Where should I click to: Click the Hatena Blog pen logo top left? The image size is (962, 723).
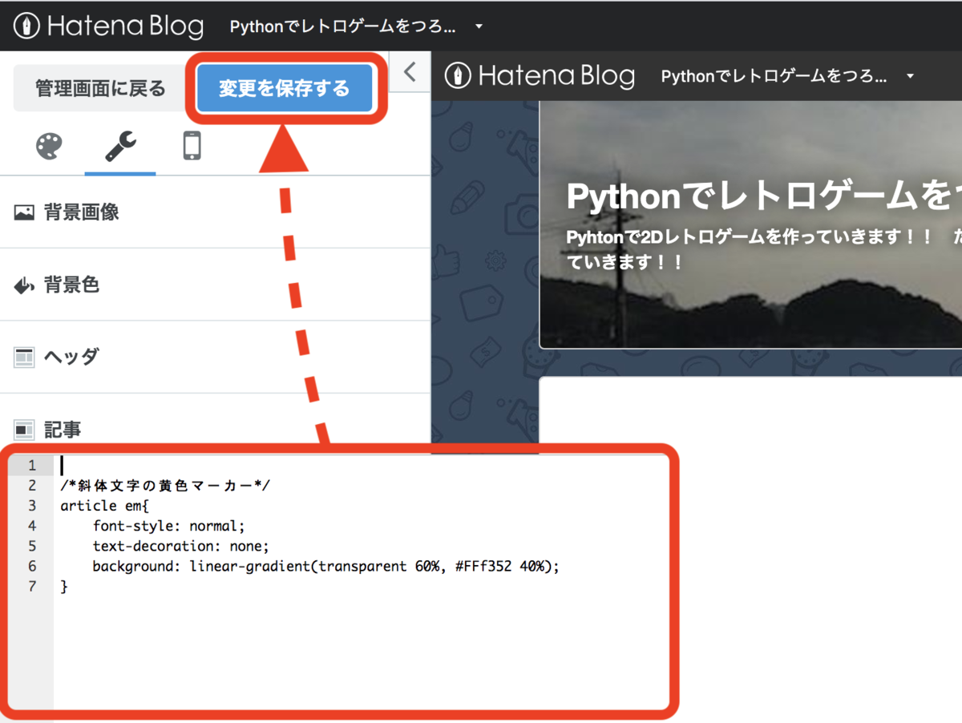(28, 25)
